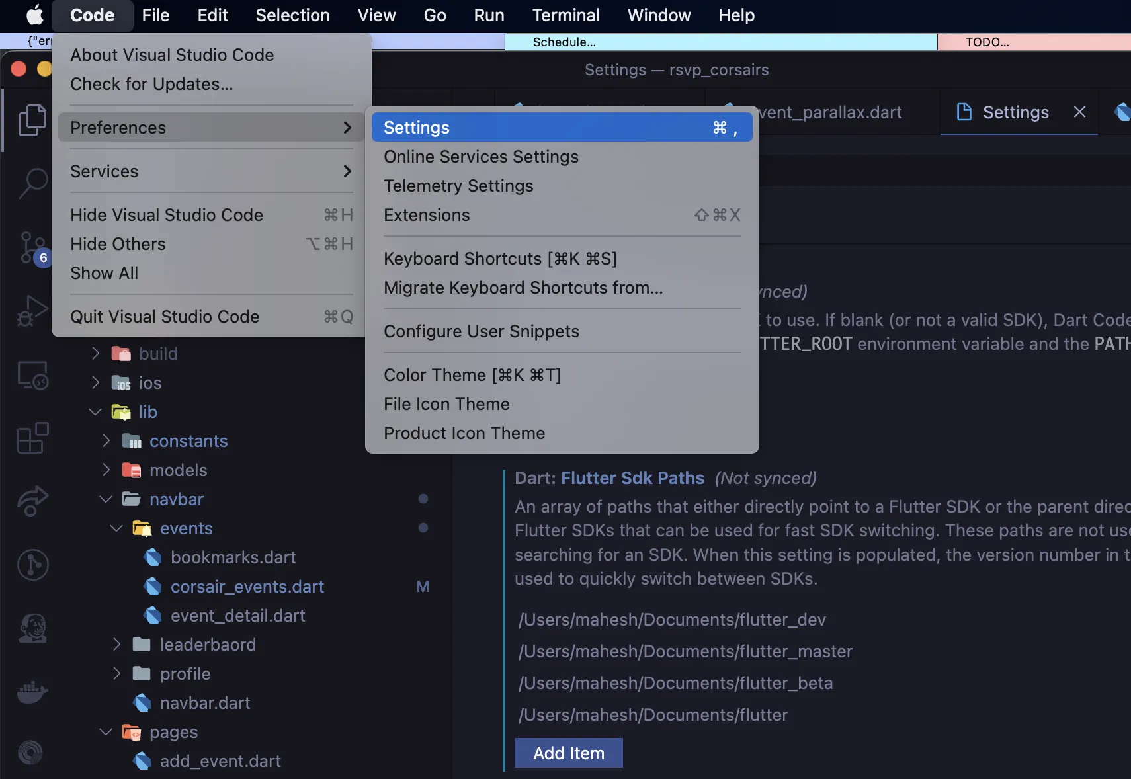The height and width of the screenshot is (779, 1131).
Task: Open Source Control with the 6 badge
Action: click(x=33, y=248)
